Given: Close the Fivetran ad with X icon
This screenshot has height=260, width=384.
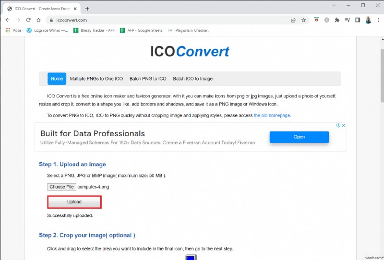Looking at the screenshot, I should (x=344, y=126).
